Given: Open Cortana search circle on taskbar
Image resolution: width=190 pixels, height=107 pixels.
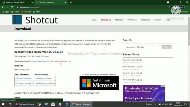Looking at the screenshot, I should (10, 104).
